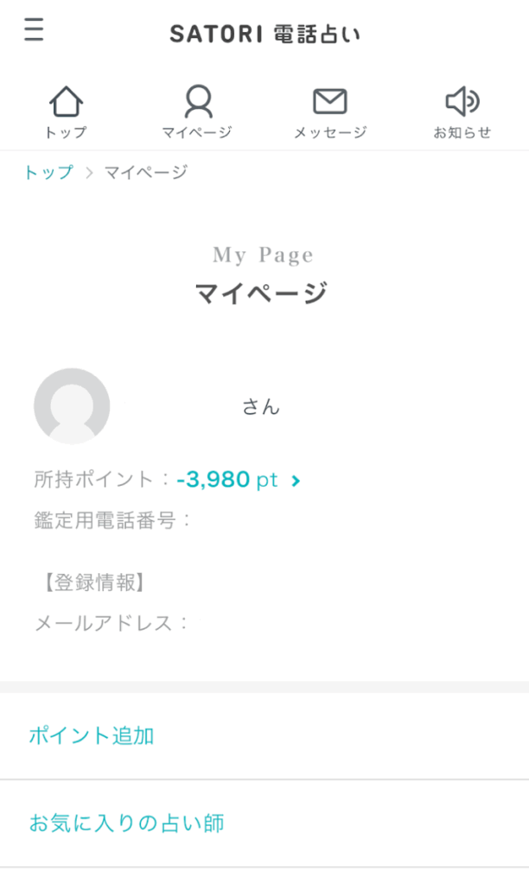Select the メッセージ label in the nav bar
The height and width of the screenshot is (885, 529).
coord(329,132)
